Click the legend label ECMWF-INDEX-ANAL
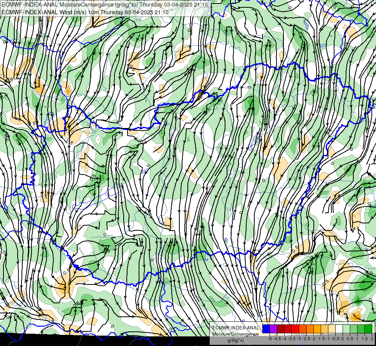376x346 pixels. 235,328
